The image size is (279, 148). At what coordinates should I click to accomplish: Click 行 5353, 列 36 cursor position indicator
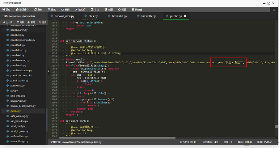point(188,142)
